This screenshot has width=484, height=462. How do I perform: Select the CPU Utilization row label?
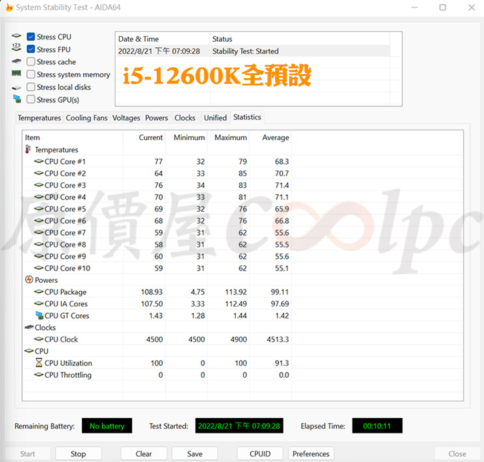[68, 363]
